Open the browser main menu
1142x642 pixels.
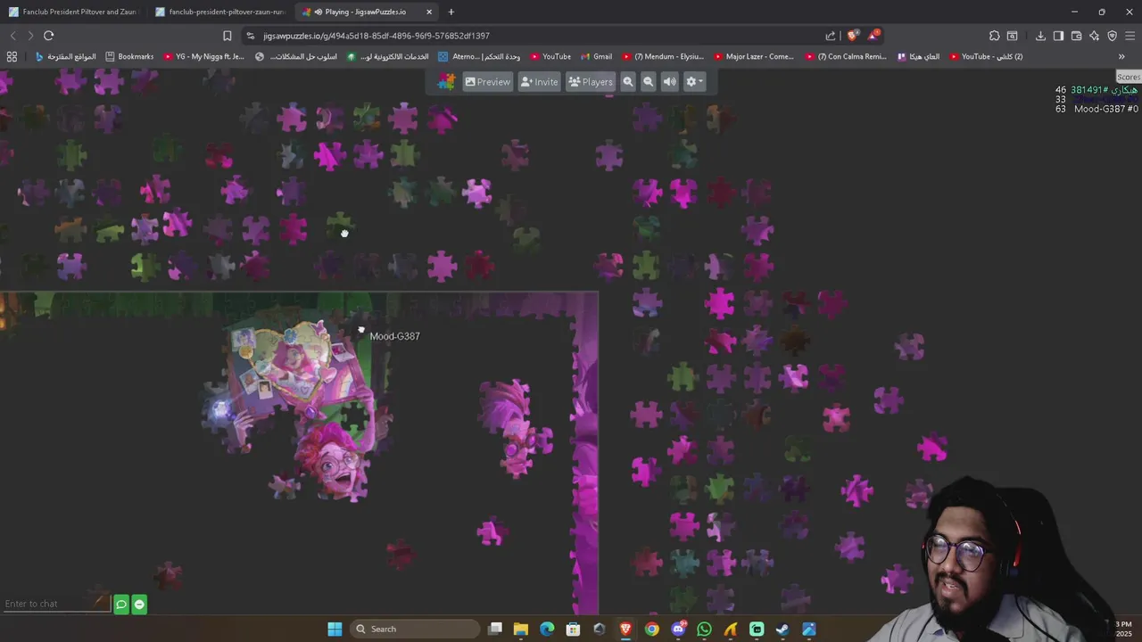(x=1130, y=36)
